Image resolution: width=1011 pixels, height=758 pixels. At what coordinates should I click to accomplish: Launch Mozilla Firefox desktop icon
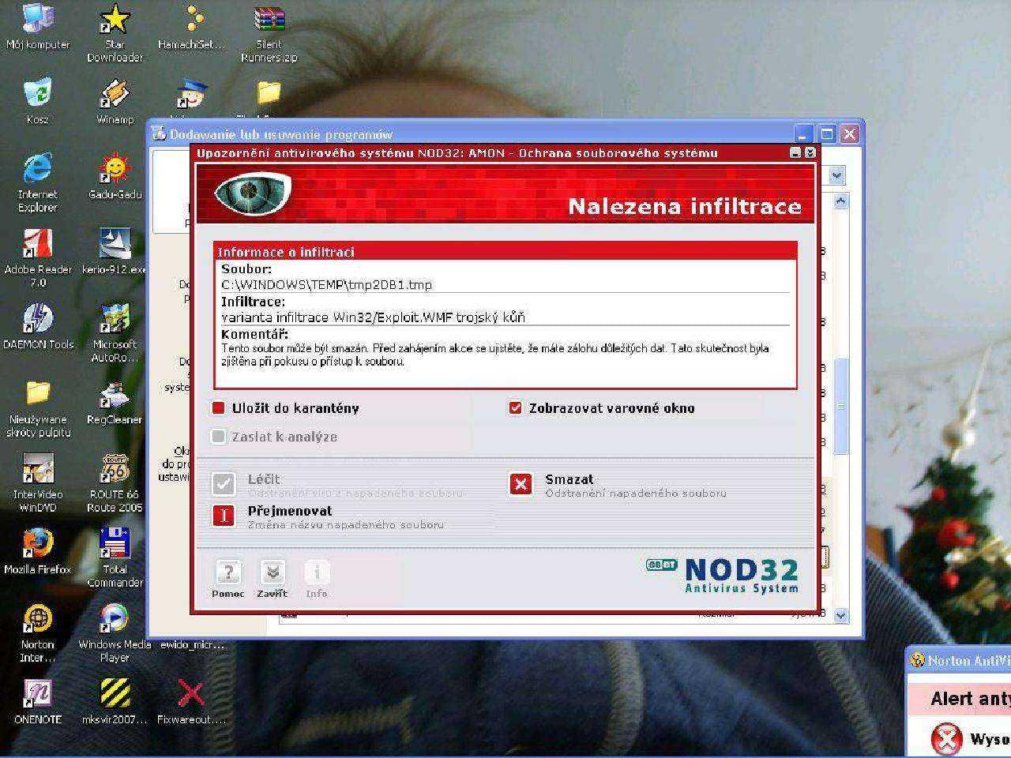click(x=37, y=551)
